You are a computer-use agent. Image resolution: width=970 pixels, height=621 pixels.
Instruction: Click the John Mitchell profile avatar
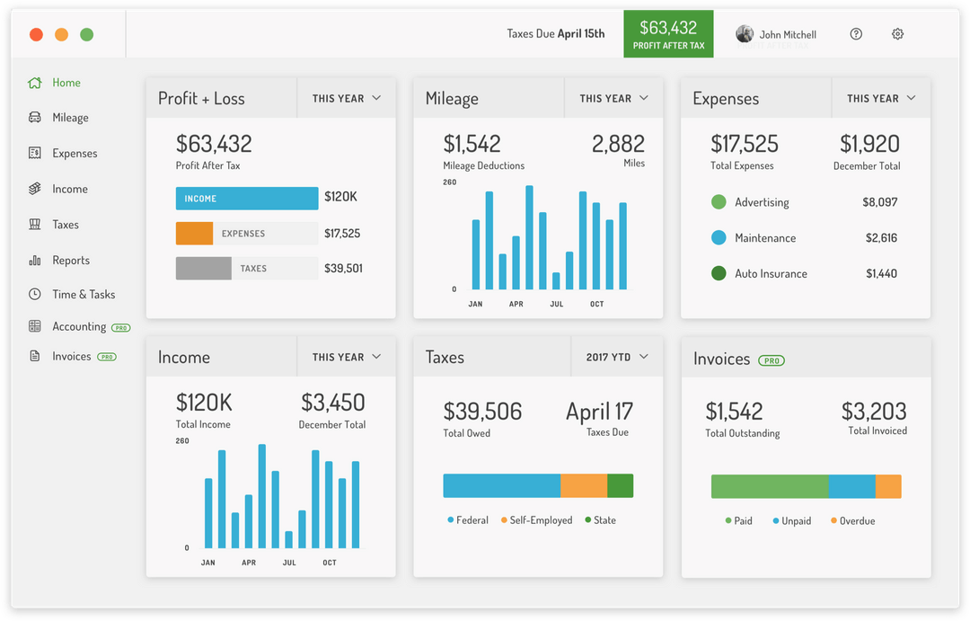[x=745, y=33]
